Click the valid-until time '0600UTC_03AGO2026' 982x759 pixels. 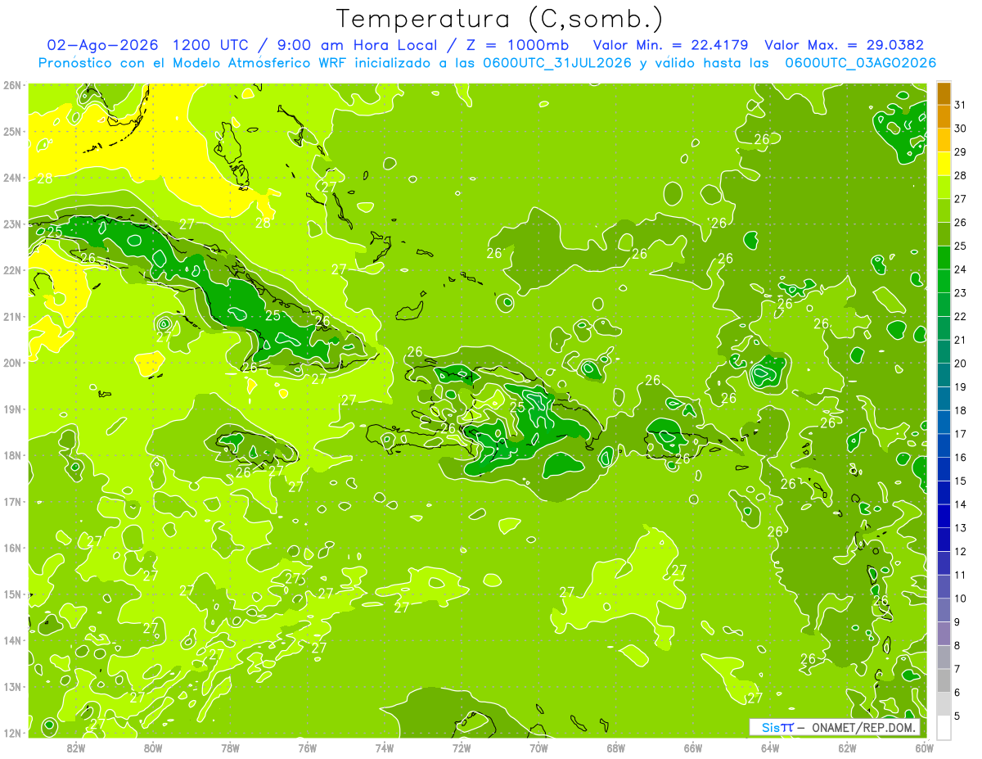point(859,63)
